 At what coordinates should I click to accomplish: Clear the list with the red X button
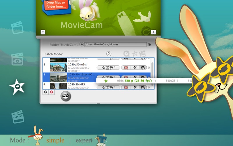point(52,92)
